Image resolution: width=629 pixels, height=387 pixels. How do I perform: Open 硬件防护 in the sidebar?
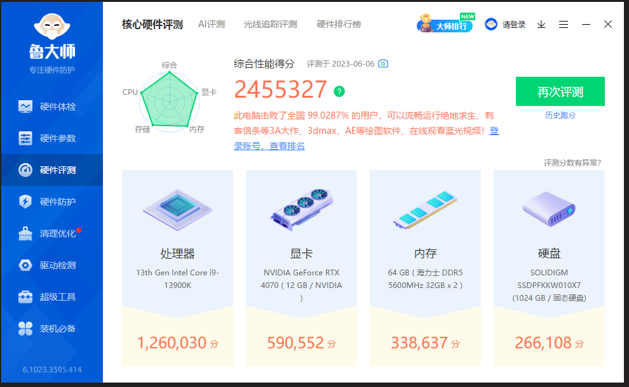click(x=51, y=202)
